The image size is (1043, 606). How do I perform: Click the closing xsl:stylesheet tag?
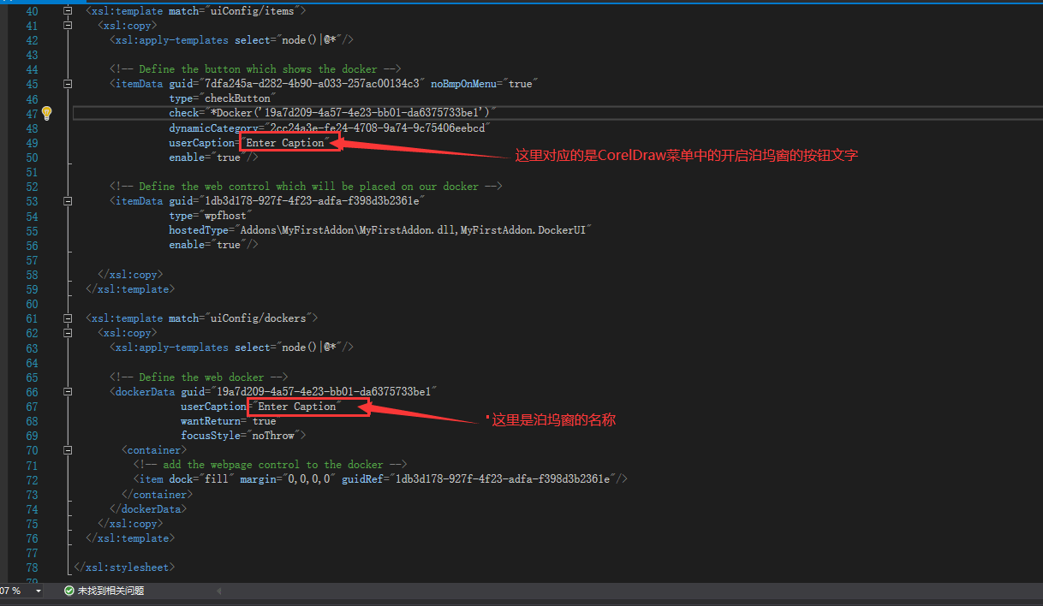pyautogui.click(x=124, y=567)
